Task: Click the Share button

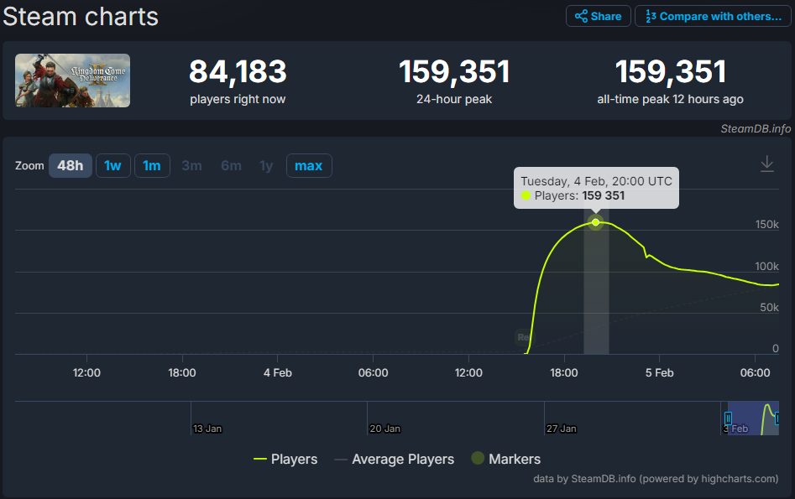Action: 599,16
